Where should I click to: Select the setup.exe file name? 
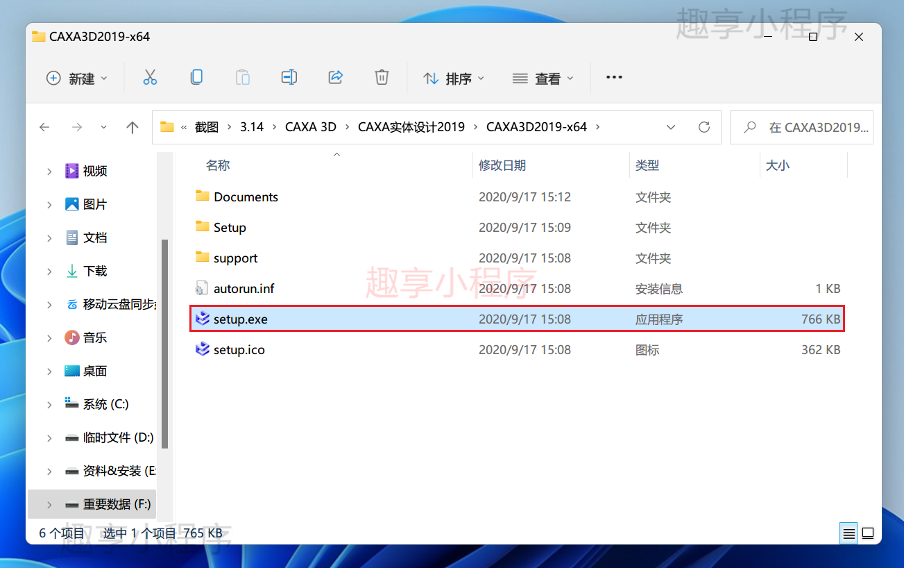click(241, 319)
